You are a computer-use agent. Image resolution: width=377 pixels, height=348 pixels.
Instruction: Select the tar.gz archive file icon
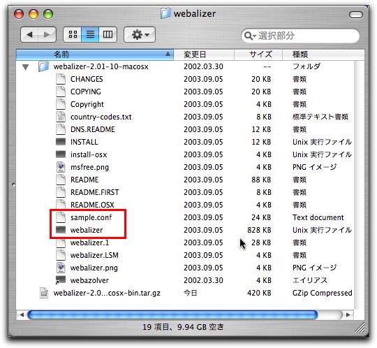pyautogui.click(x=44, y=293)
